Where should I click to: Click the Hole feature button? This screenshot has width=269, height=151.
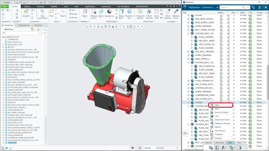[72, 10]
